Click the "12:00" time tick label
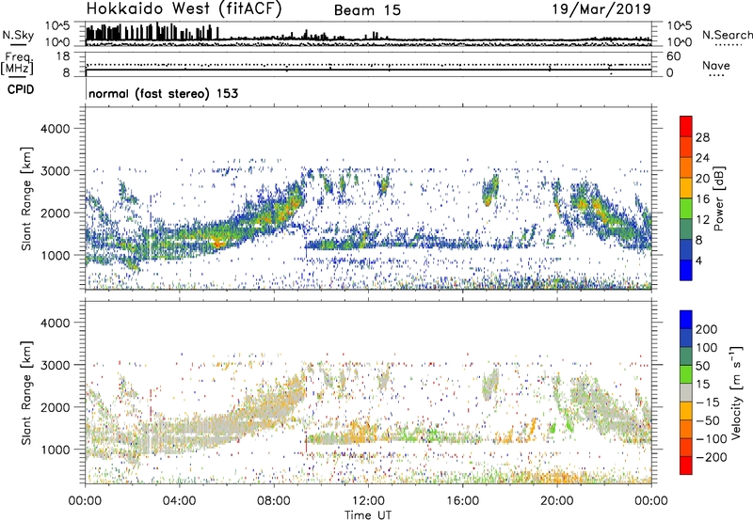This screenshot has height=521, width=753. pos(368,501)
